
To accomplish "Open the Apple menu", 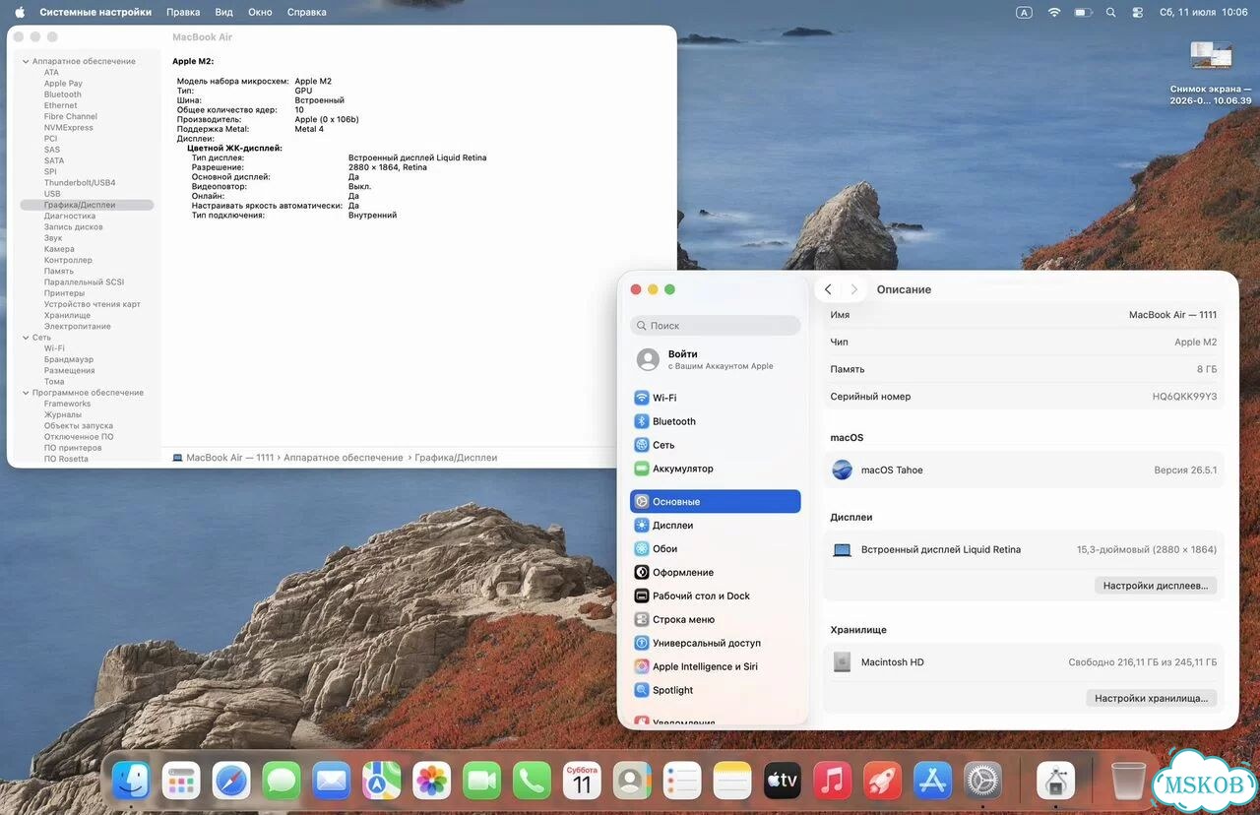I will click(19, 12).
